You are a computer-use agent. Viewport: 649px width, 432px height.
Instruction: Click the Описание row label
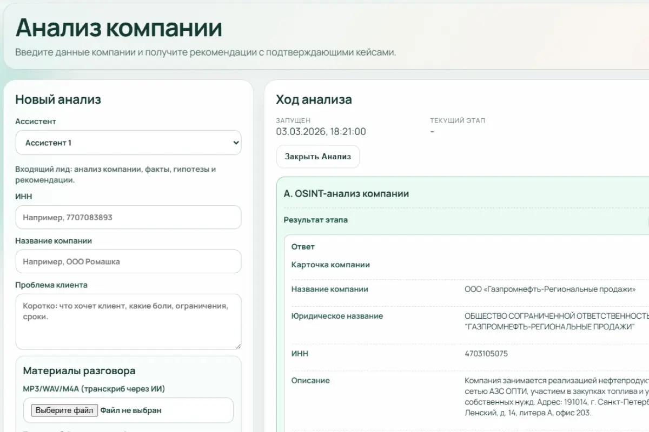coord(310,380)
